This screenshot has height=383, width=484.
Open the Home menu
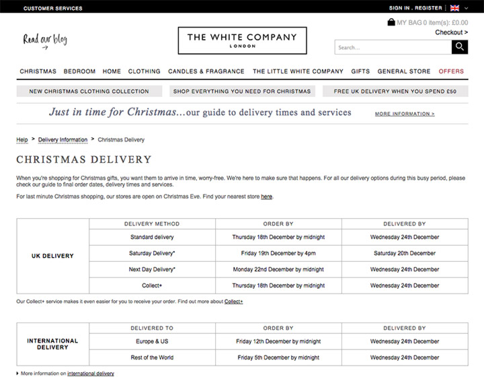(x=112, y=71)
